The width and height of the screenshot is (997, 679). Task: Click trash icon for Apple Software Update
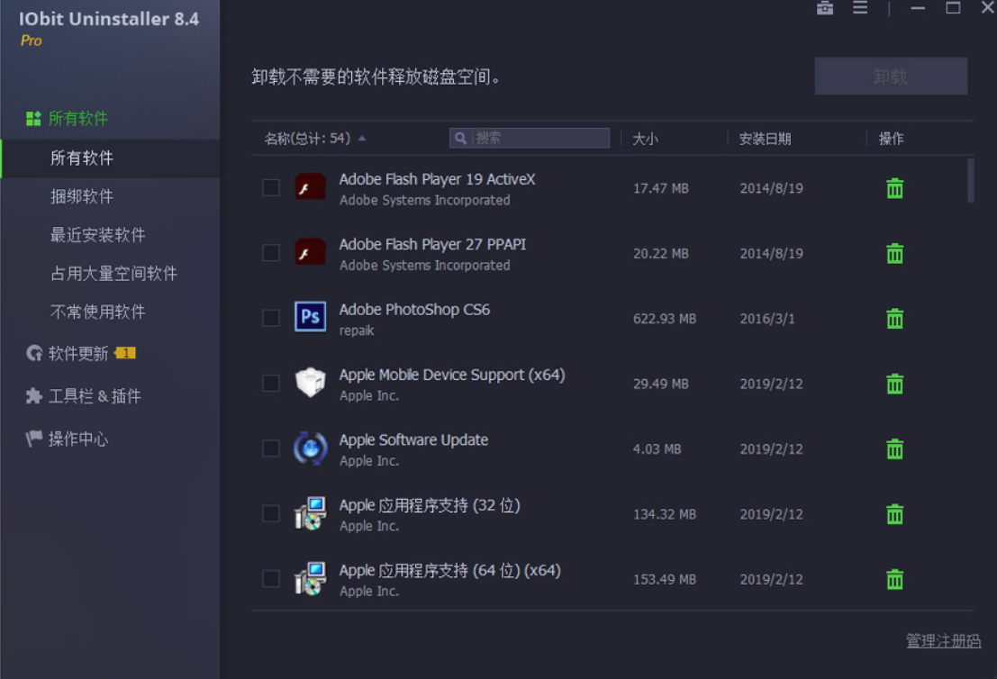pos(894,448)
